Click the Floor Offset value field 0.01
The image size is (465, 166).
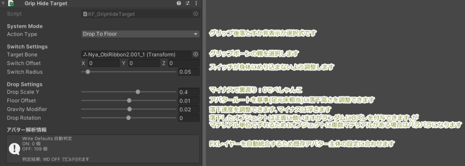pyautogui.click(x=188, y=101)
